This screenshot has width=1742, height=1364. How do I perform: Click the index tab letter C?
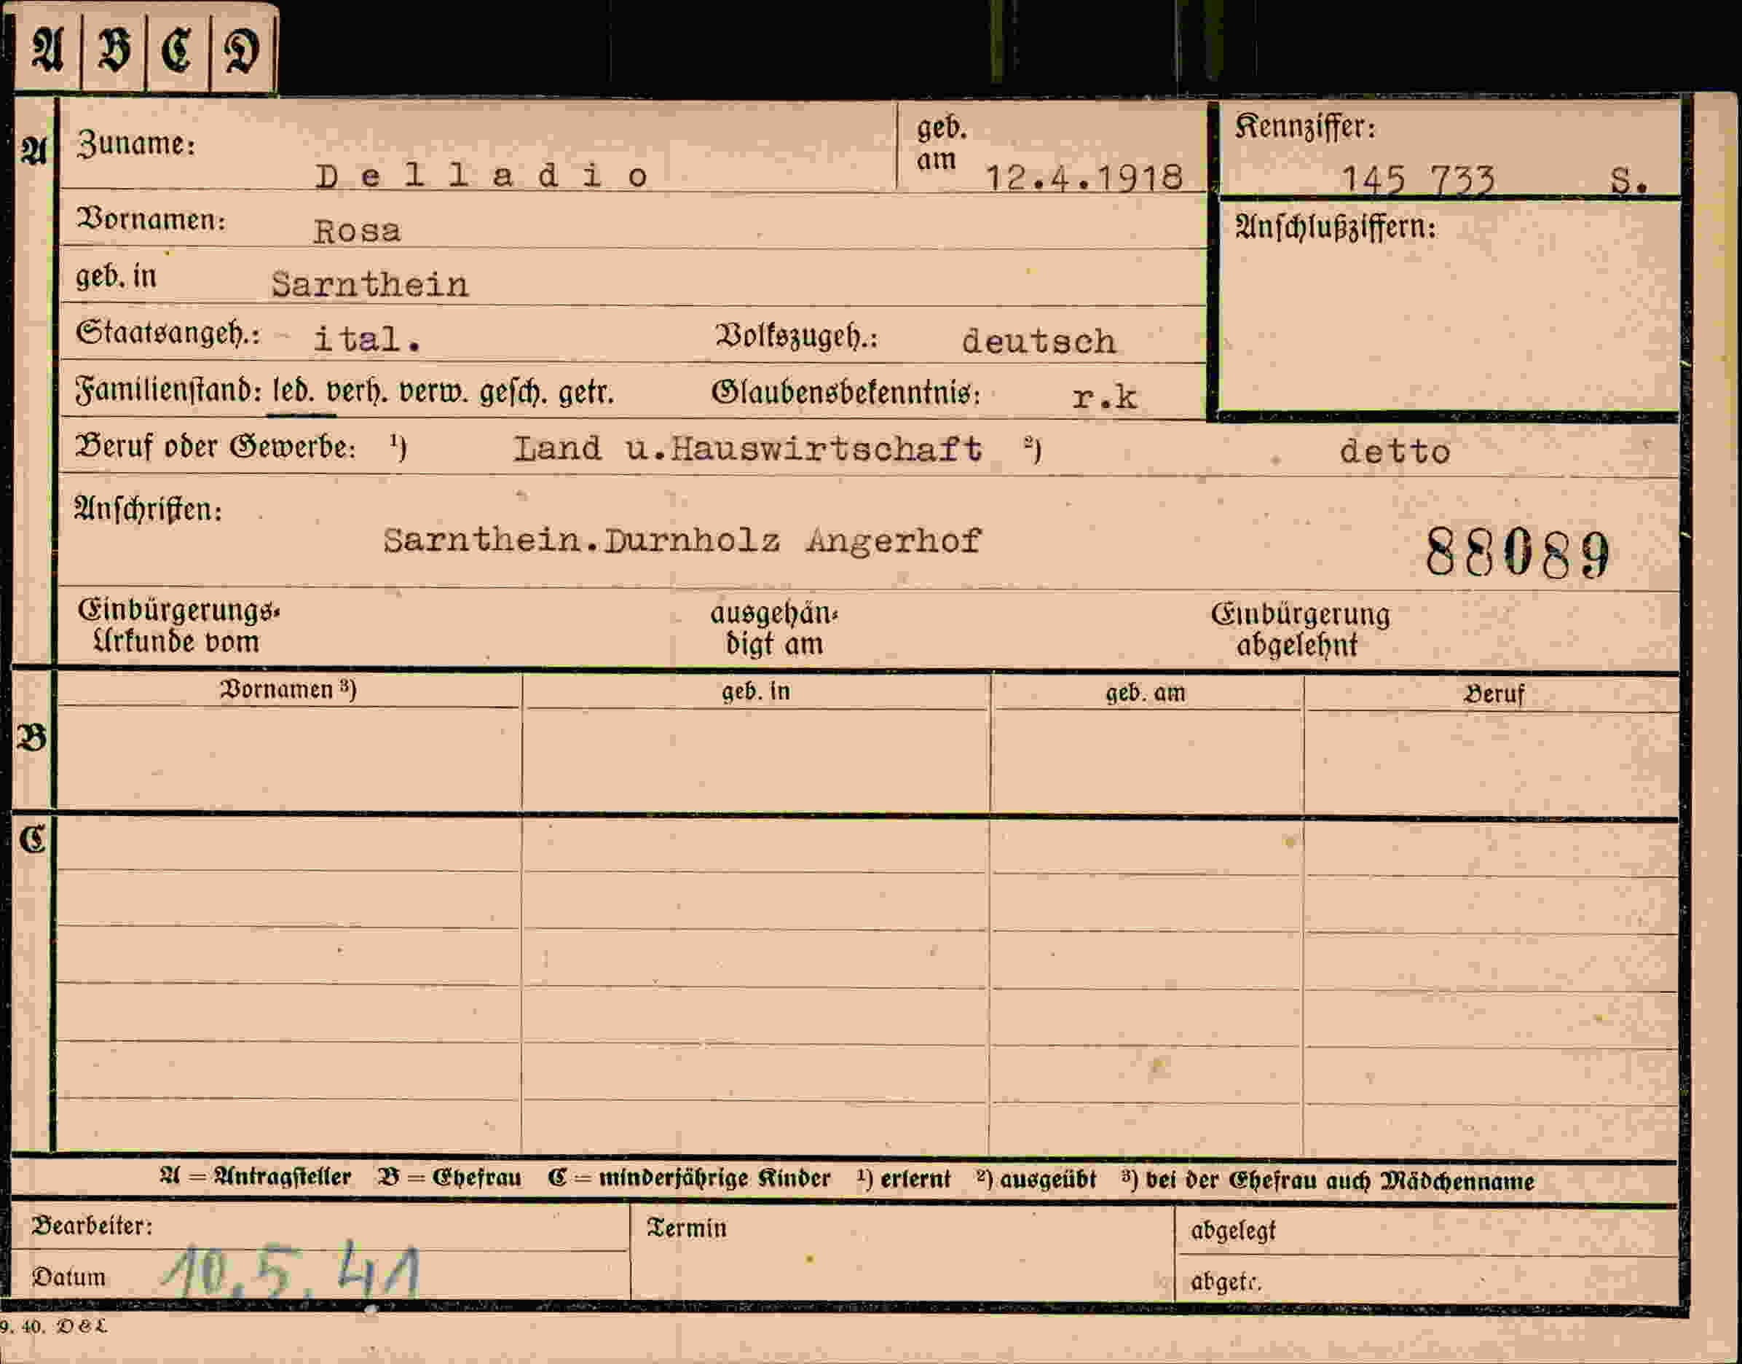[x=176, y=50]
